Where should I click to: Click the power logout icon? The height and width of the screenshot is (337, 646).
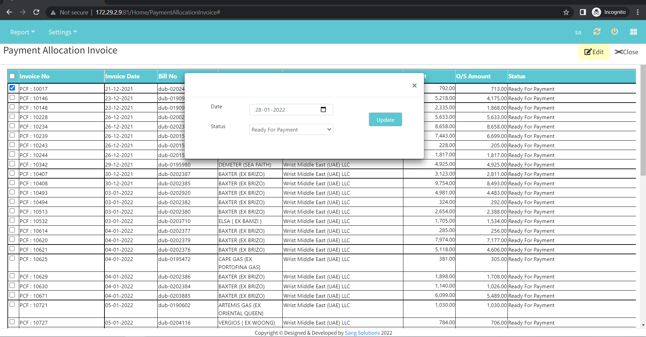point(615,32)
